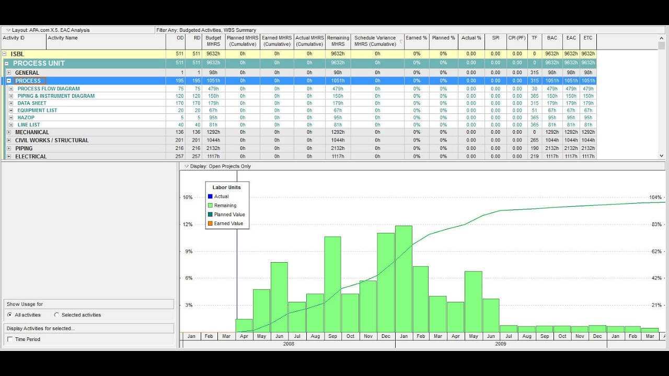Expand the ELECTRICAL WBS node
Screen dimensions: 669x376
click(x=8, y=157)
